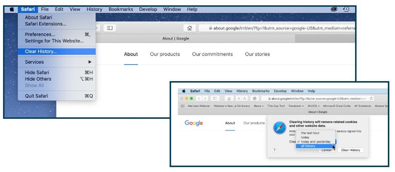The image size is (395, 172).
Task: Toggle the sidebar icon in the top Safari toolbar
Action: point(110,28)
